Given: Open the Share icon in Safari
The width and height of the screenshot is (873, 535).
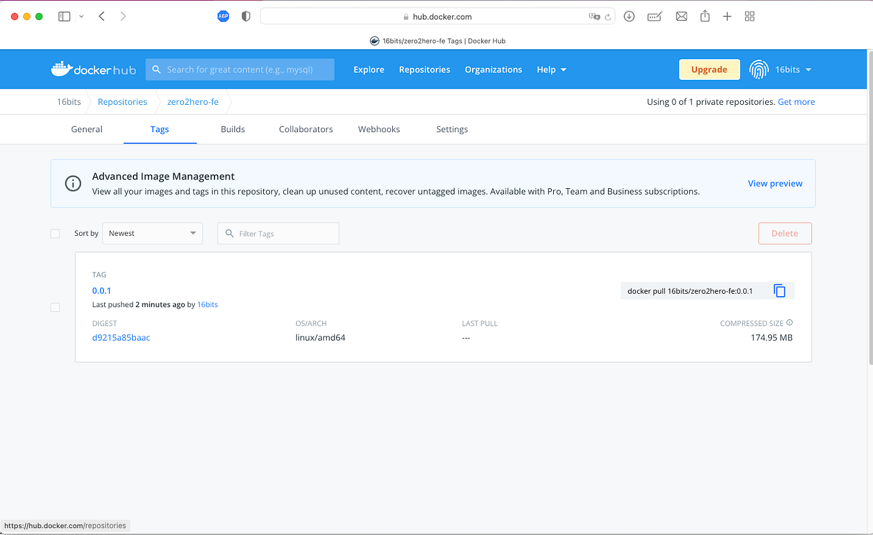Looking at the screenshot, I should tap(705, 16).
